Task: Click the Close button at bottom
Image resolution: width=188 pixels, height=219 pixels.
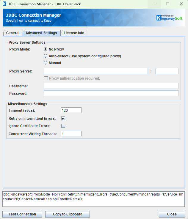Action: point(172,214)
